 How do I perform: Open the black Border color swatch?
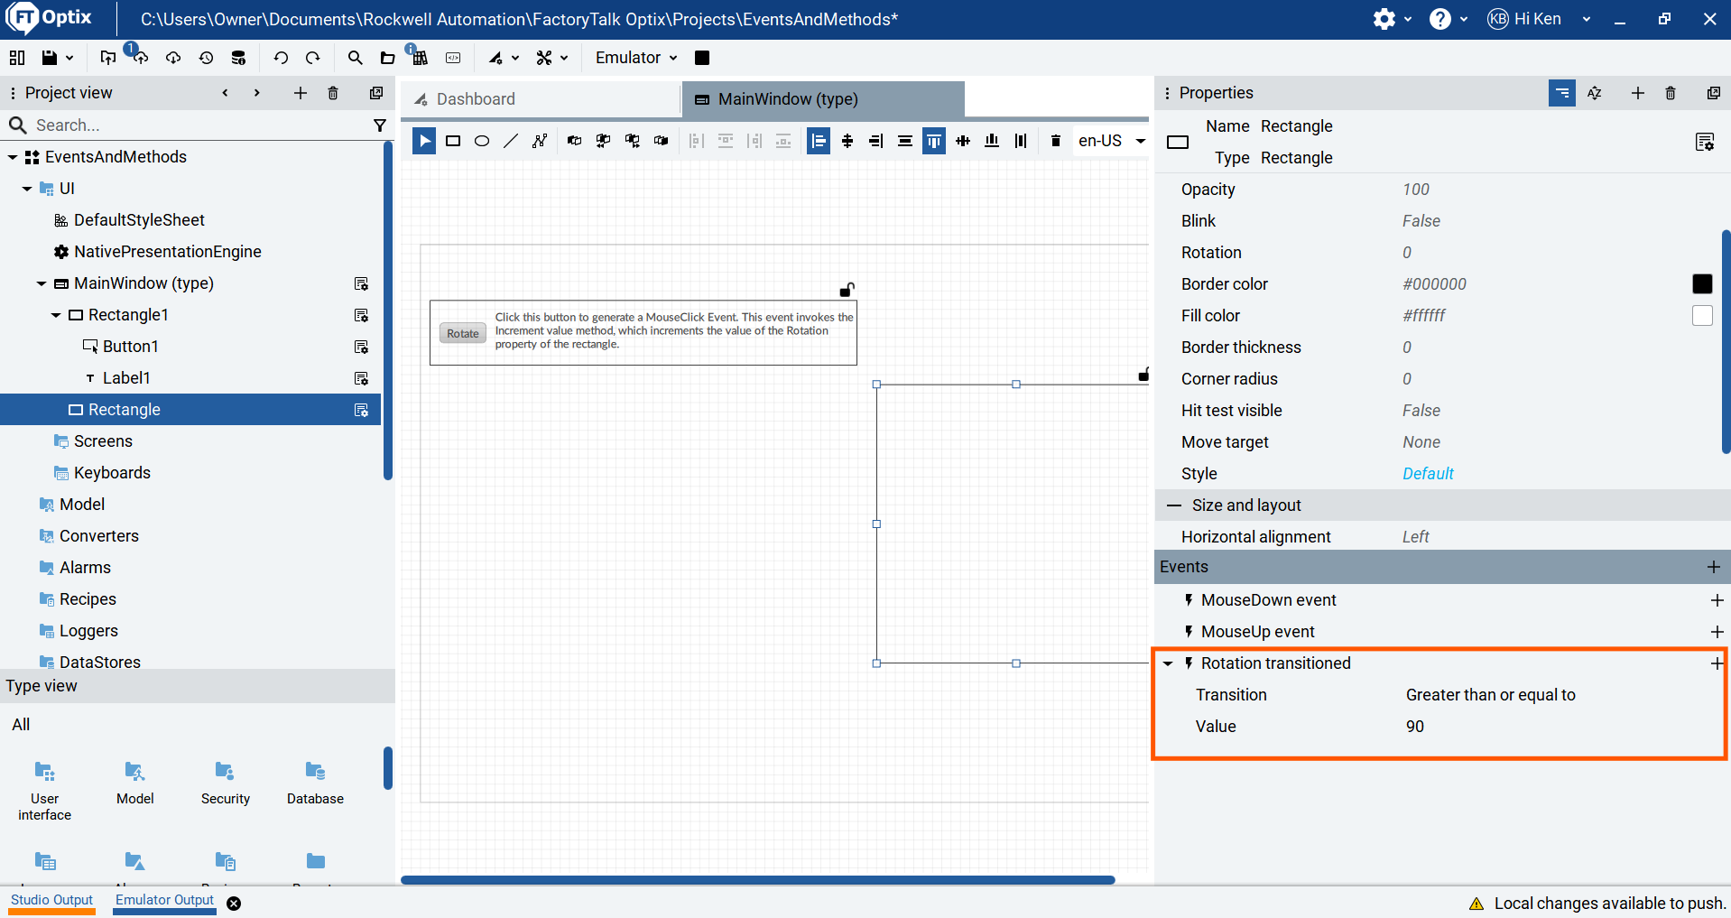click(1702, 284)
